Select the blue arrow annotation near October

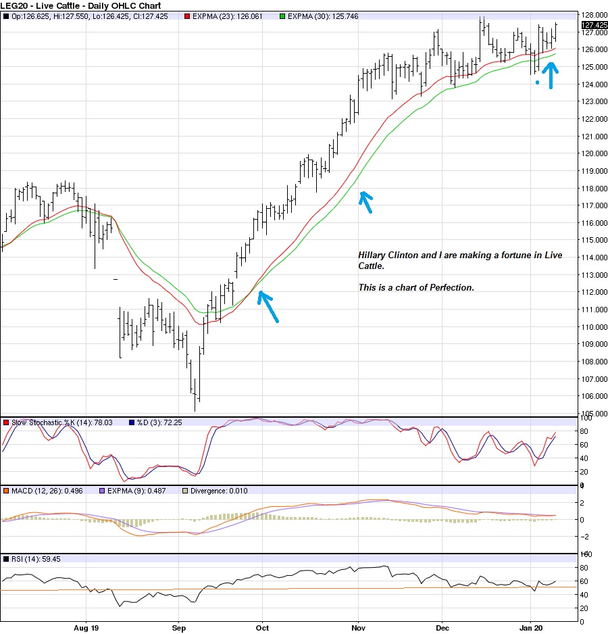click(268, 304)
